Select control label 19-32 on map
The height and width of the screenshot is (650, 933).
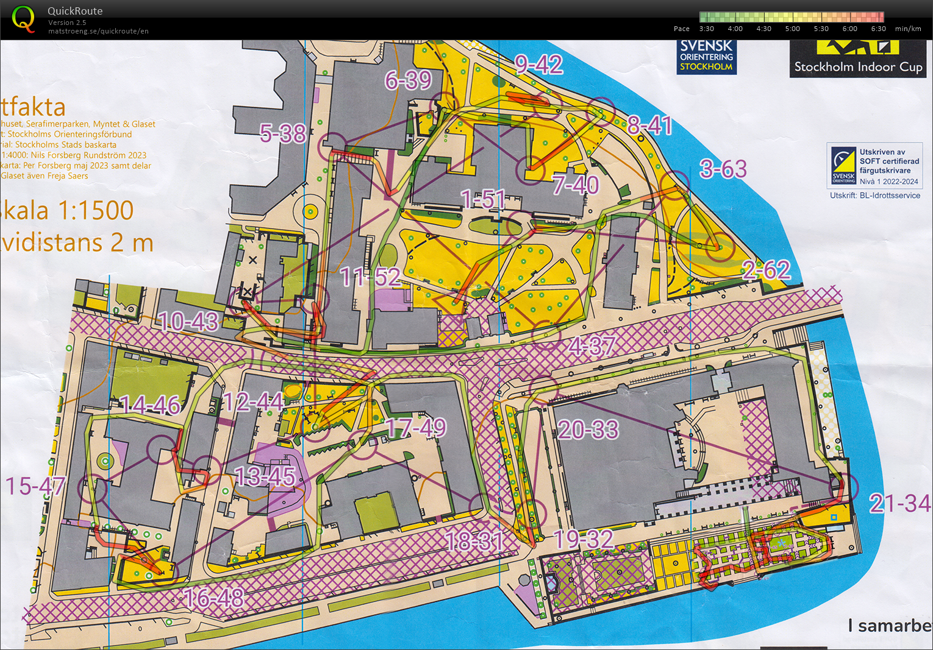(583, 540)
